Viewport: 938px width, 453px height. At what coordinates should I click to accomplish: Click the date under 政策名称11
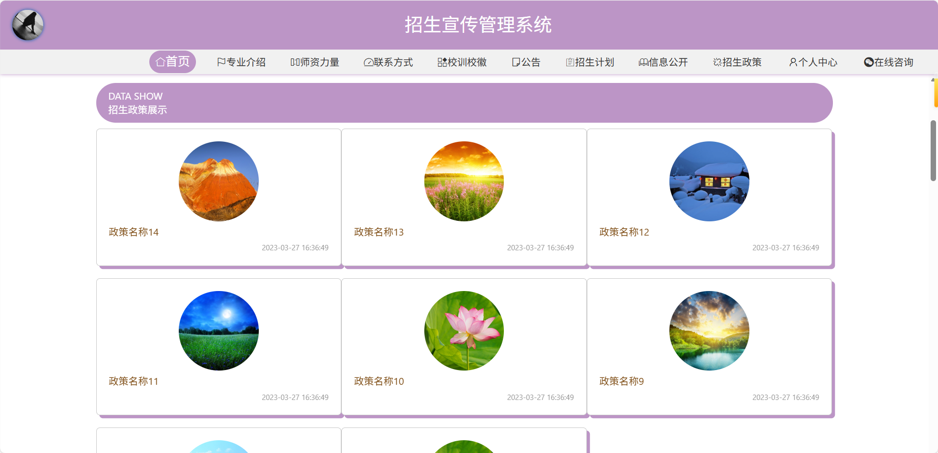click(295, 398)
